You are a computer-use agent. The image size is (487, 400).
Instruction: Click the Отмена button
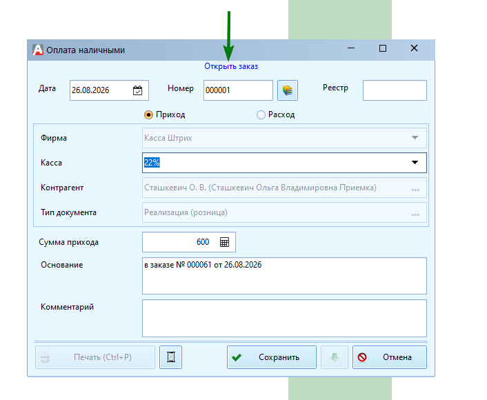pyautogui.click(x=390, y=357)
